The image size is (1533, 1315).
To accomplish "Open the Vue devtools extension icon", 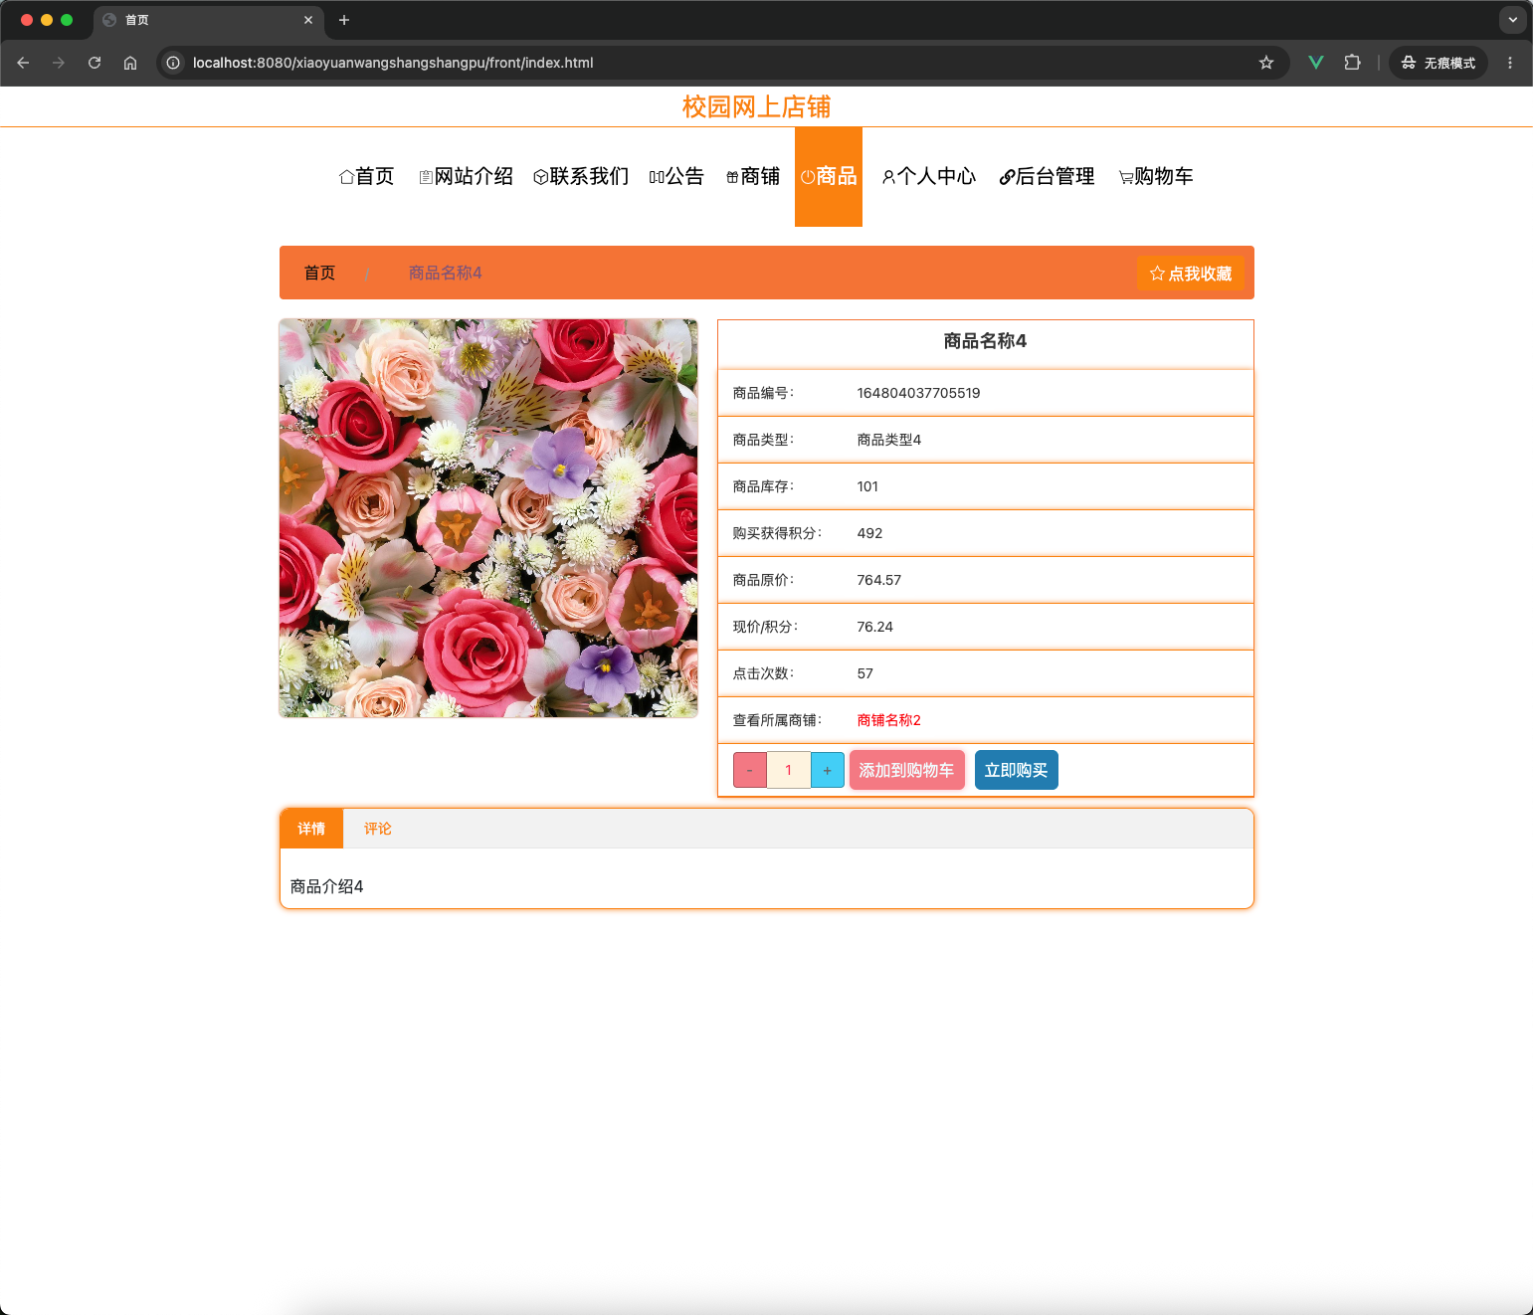I will [1316, 63].
